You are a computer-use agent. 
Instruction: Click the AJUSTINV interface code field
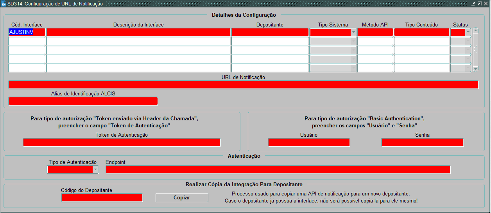click(x=27, y=32)
